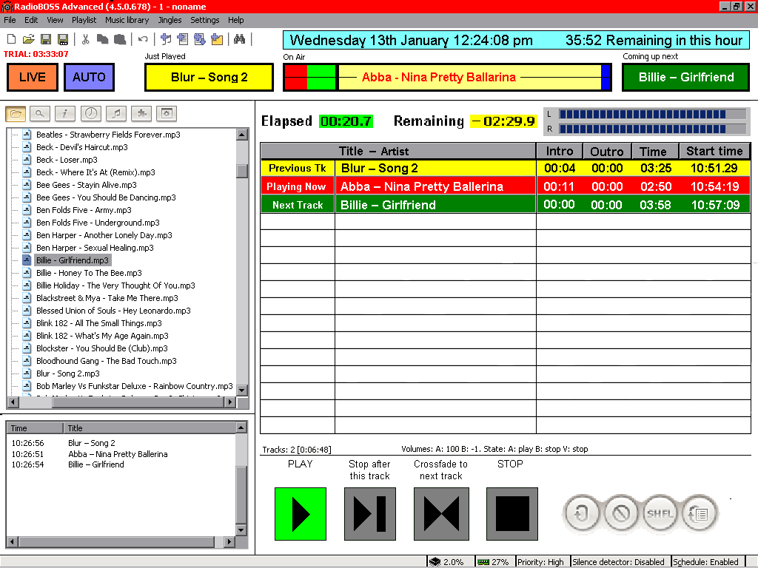Add a music track with the plus note icon
This screenshot has width=758, height=568.
[x=166, y=39]
